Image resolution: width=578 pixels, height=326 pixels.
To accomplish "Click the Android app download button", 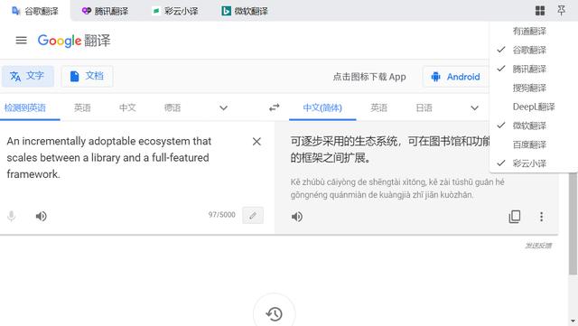I will pyautogui.click(x=456, y=77).
